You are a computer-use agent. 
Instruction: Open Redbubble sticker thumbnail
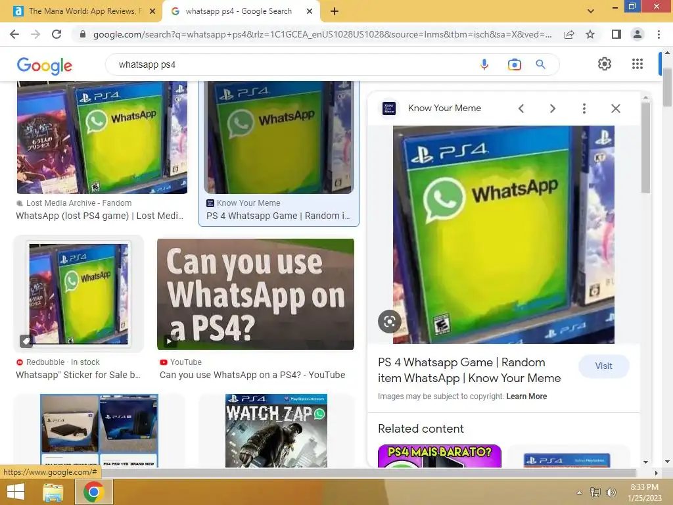[79, 294]
